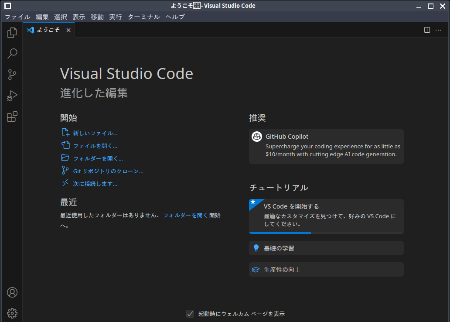Click the folder icon beside フォルダーを開く
Screen dimensions: 450x322
65,158
